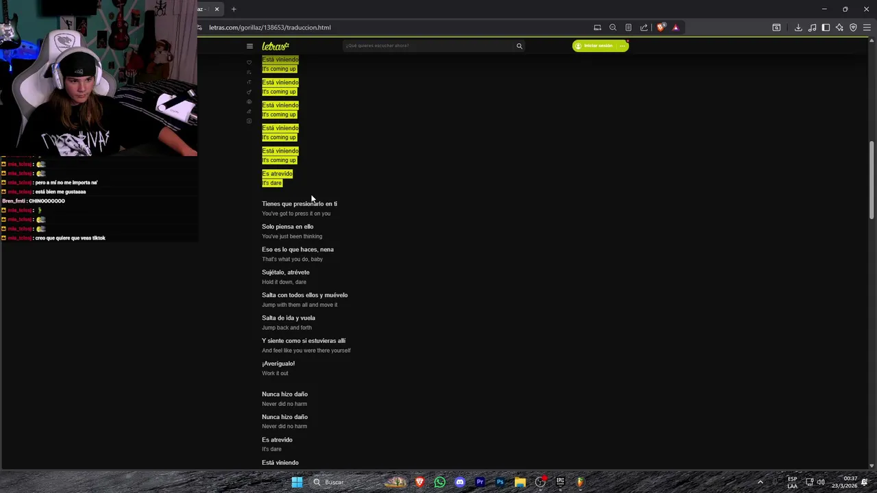Click the share icon in address bar

(644, 27)
